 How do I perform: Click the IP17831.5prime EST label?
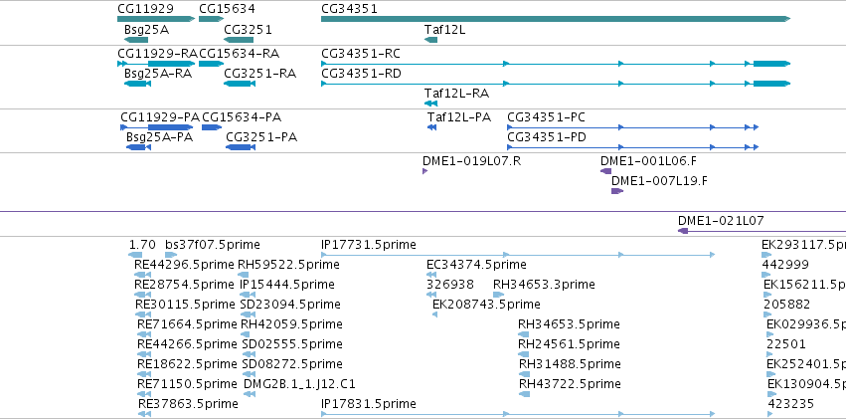(x=369, y=404)
